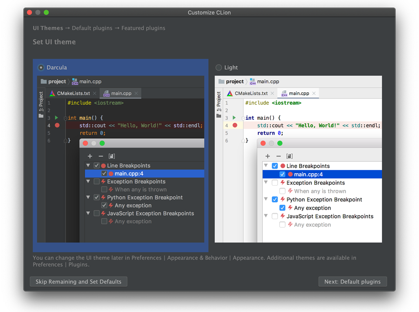The width and height of the screenshot is (419, 312).
Task: Click the UI Themes breadcrumb step
Action: point(48,28)
